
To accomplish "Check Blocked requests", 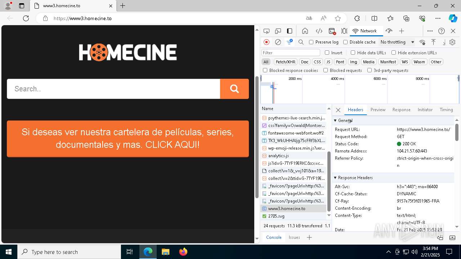I will point(326,71).
